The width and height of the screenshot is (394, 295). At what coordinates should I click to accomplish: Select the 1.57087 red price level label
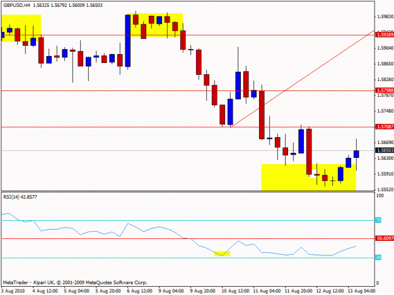click(385, 127)
